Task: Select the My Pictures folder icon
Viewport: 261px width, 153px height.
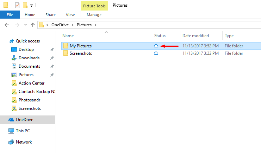Action: pyautogui.click(x=66, y=46)
